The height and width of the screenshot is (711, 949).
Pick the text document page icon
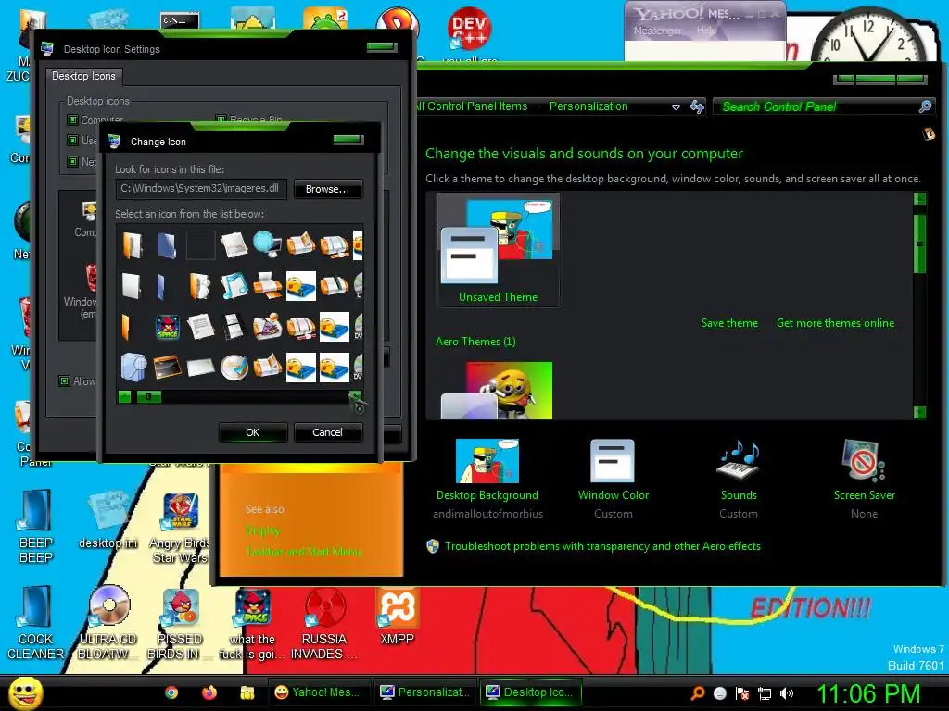(x=200, y=327)
